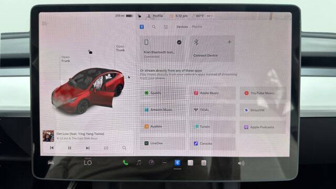Open the LiveOne app
Screen dimensions: 336x189
[x=163, y=143]
